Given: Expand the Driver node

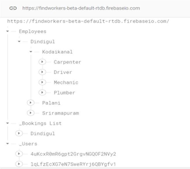Looking at the screenshot, I should pos(42,72).
